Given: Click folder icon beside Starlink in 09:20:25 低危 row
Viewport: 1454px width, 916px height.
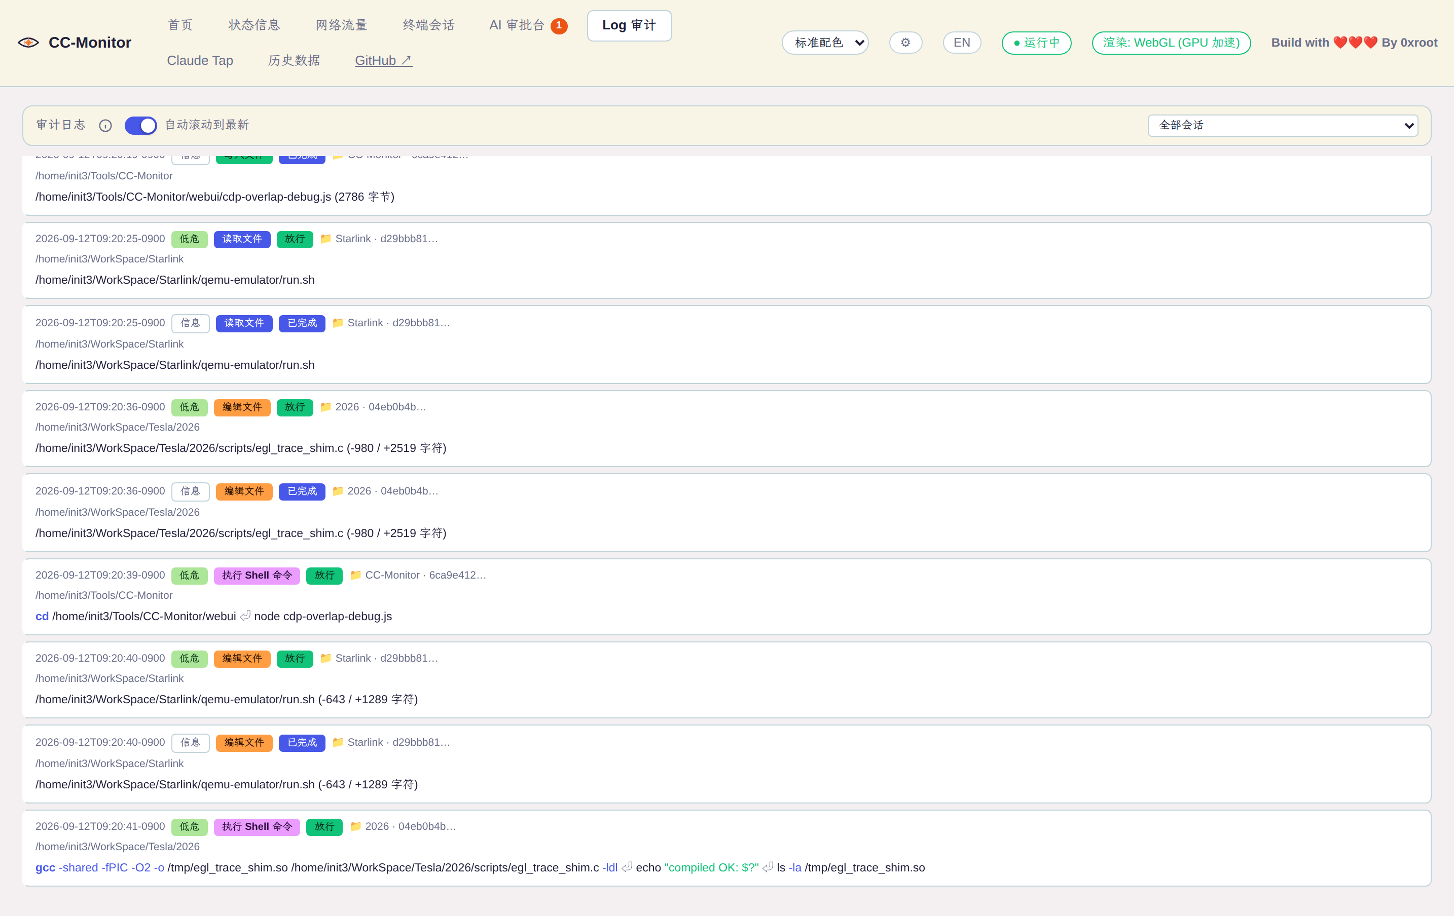Looking at the screenshot, I should [x=325, y=238].
